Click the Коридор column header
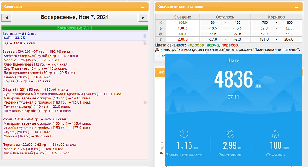The width and height of the screenshot is (308, 167). tap(276, 17)
